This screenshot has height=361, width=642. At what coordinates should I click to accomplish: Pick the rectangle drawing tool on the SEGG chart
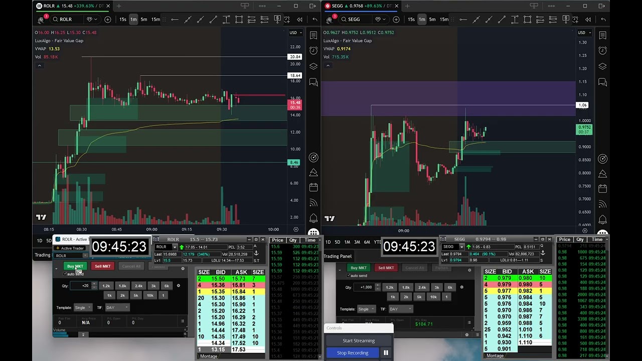[x=527, y=19]
